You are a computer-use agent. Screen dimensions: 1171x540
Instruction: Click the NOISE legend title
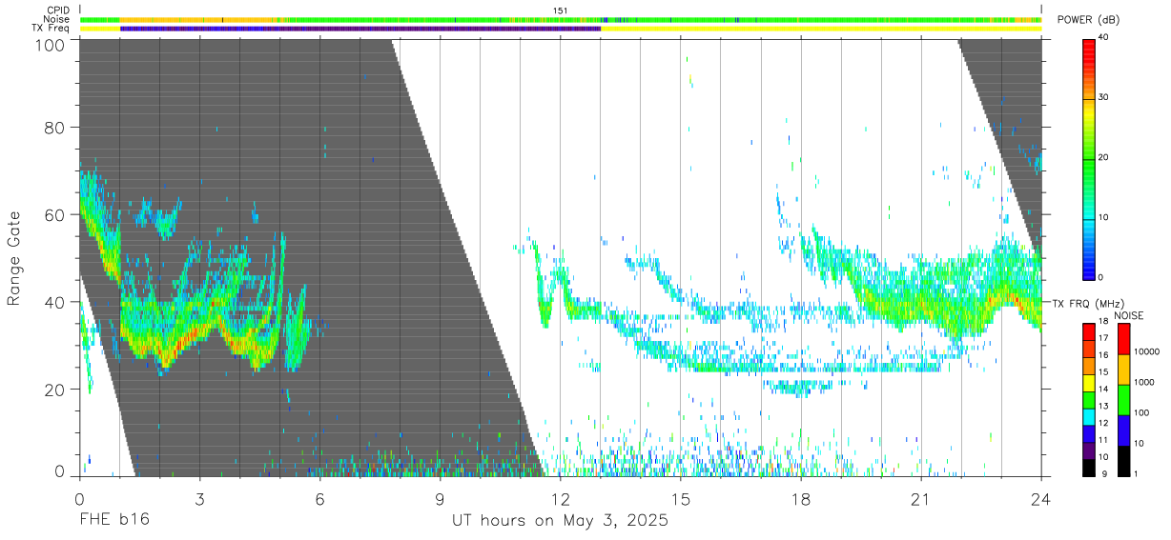(1129, 314)
